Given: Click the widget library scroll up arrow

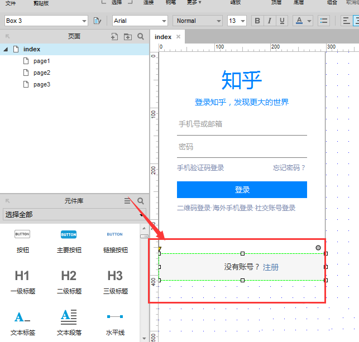Looking at the screenshot, I should (x=144, y=228).
